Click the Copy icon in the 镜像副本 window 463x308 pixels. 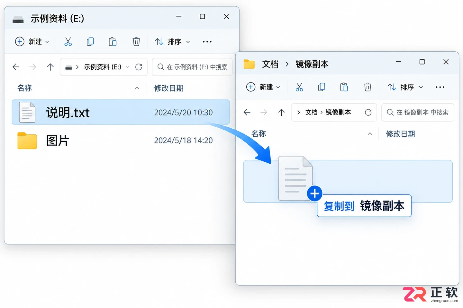322,87
